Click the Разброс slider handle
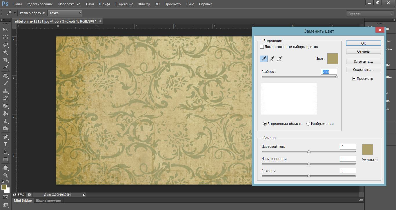The image size is (396, 210). pyautogui.click(x=337, y=77)
